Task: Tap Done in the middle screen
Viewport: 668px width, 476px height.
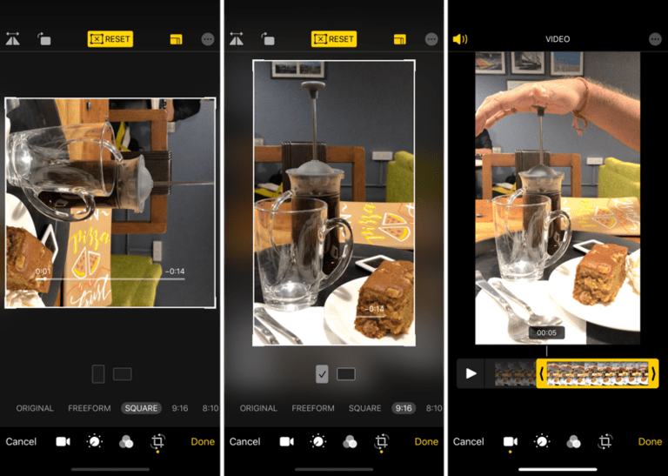Action: pos(426,441)
